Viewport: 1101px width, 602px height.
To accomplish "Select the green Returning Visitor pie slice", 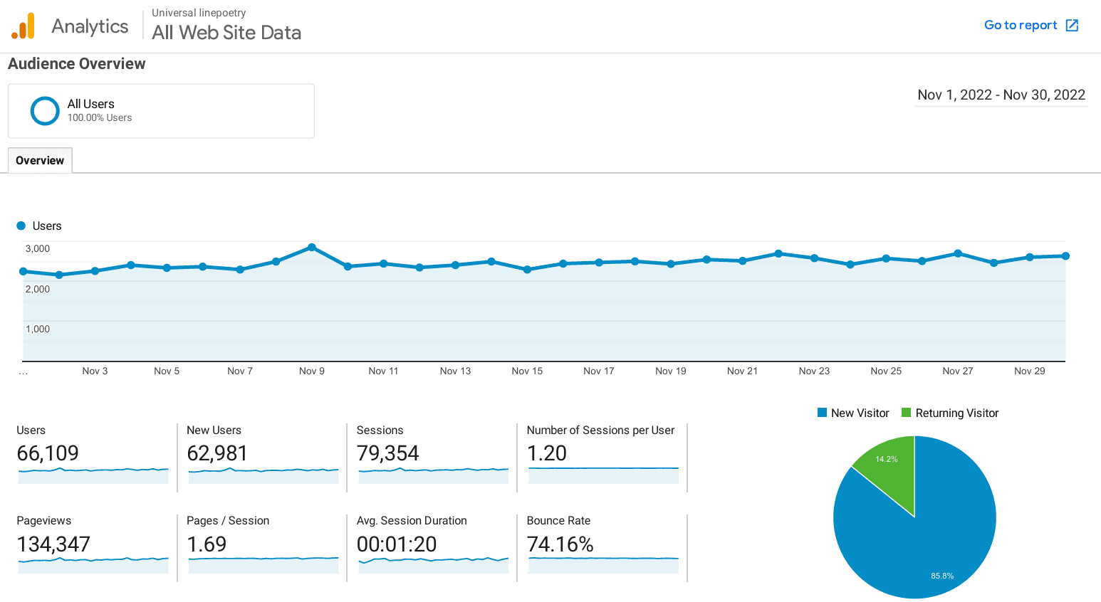I will click(885, 466).
